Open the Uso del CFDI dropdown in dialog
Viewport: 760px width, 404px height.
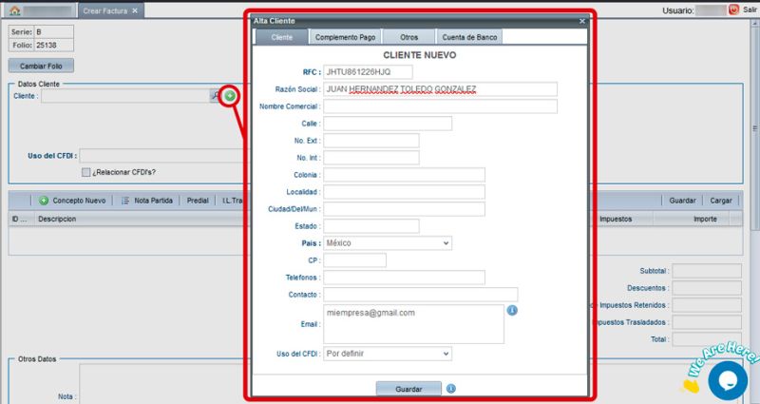pos(446,354)
